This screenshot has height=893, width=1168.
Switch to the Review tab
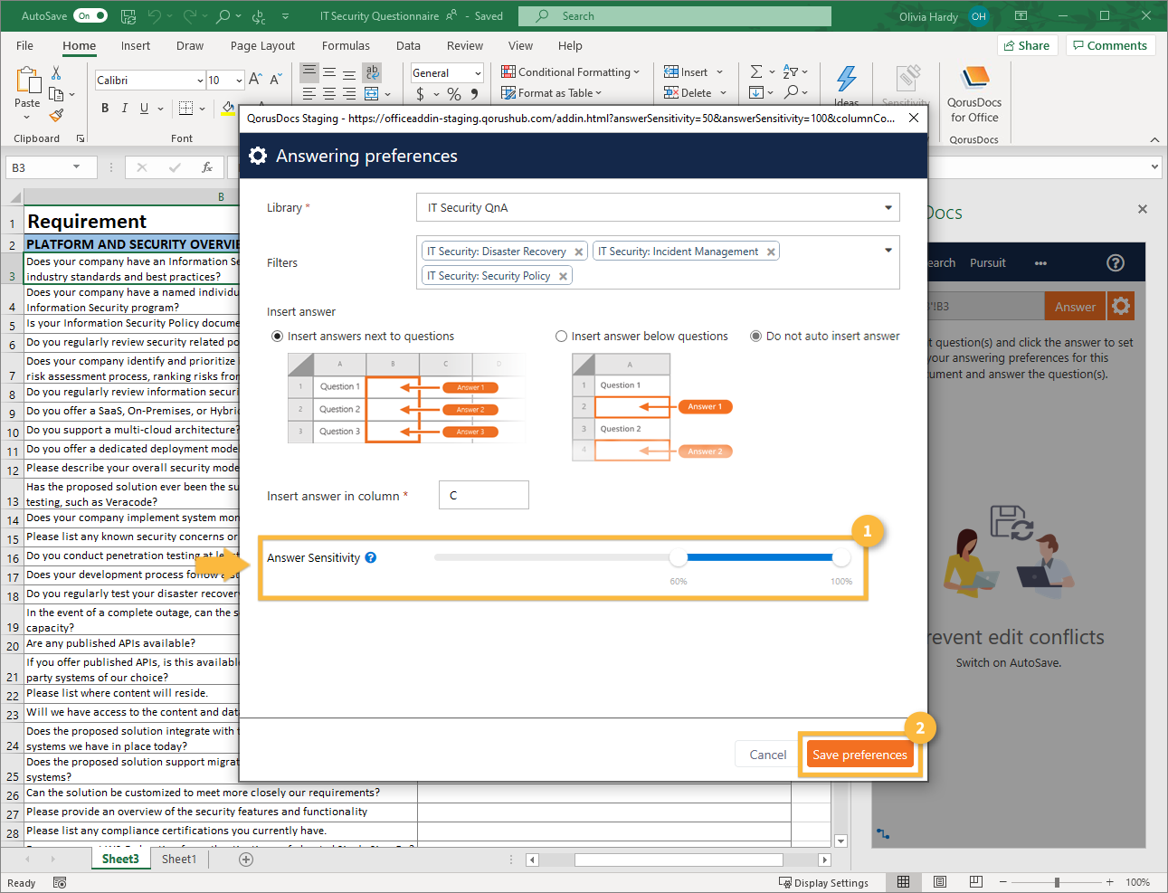465,46
